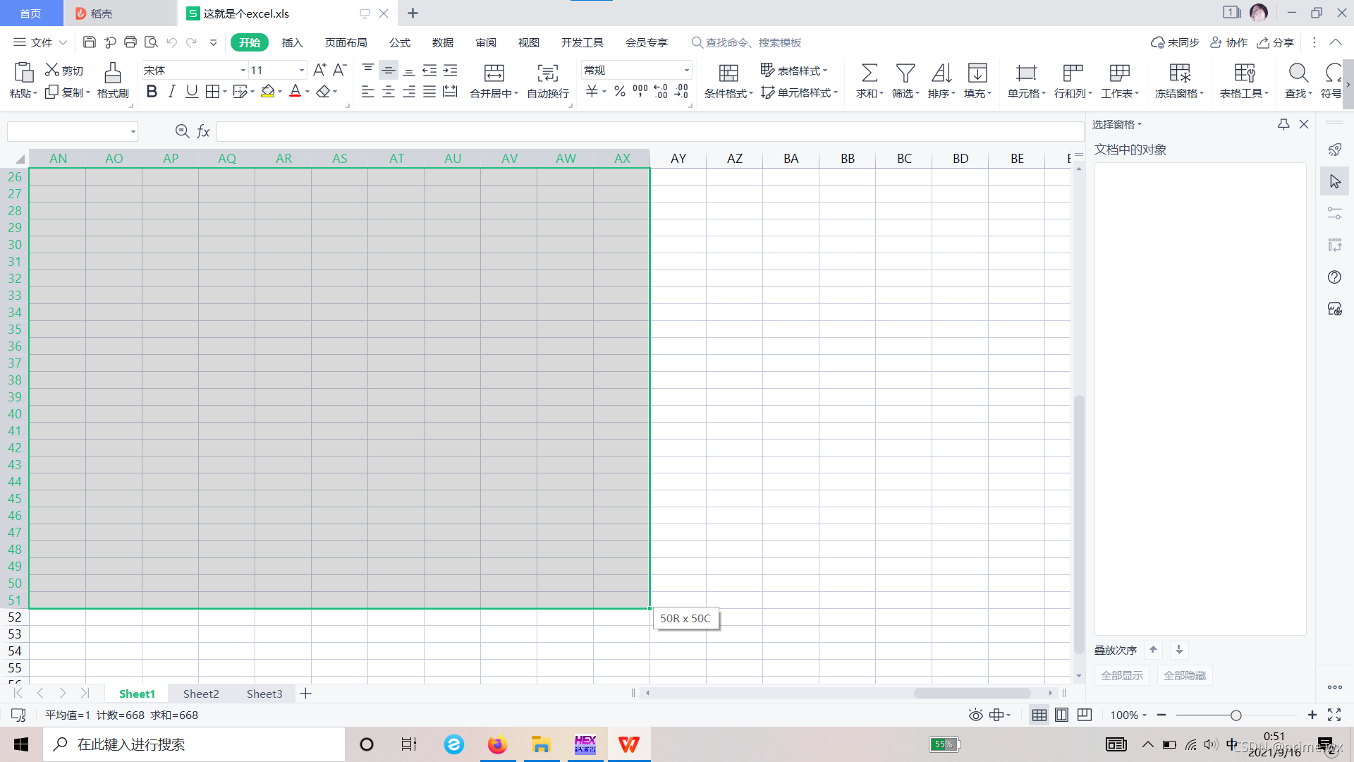Click the Format Painter (格式刷) icon
The height and width of the screenshot is (762, 1354).
click(x=113, y=73)
